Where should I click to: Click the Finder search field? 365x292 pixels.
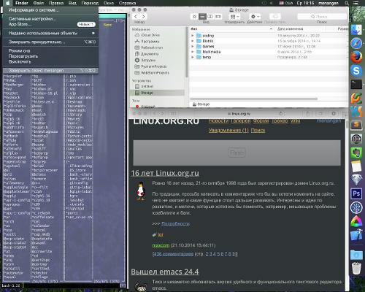click(x=322, y=17)
